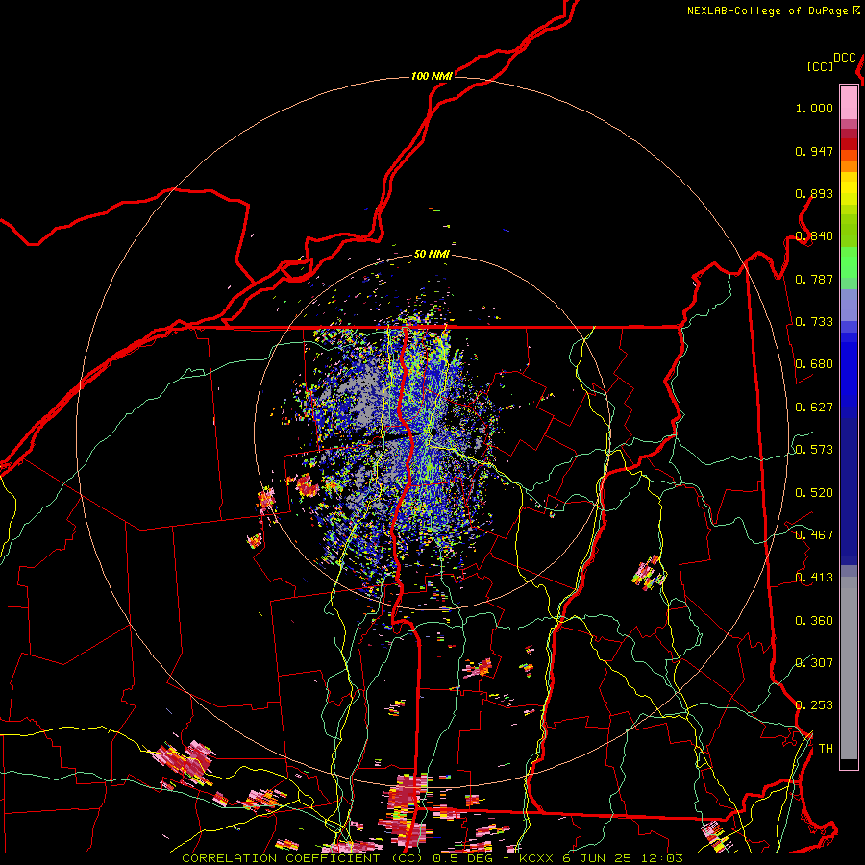This screenshot has height=865, width=865.
Task: Click the 0.947 legend value
Action: [x=814, y=151]
